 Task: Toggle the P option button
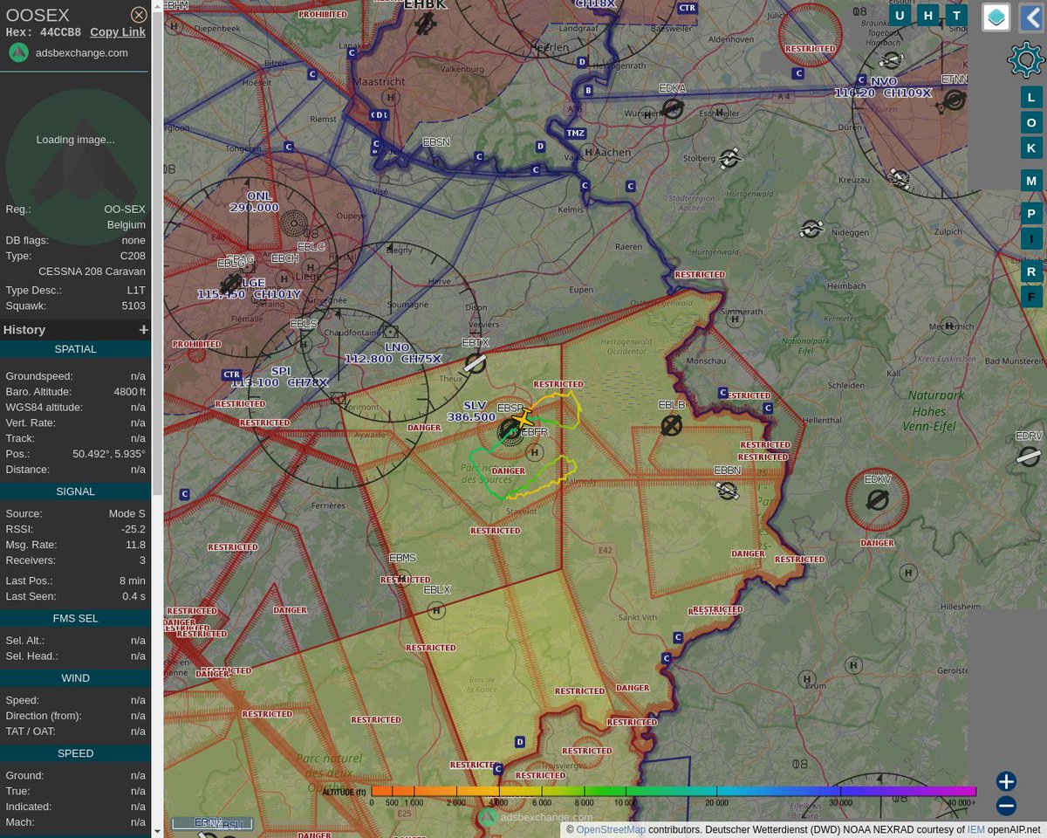[1031, 214]
